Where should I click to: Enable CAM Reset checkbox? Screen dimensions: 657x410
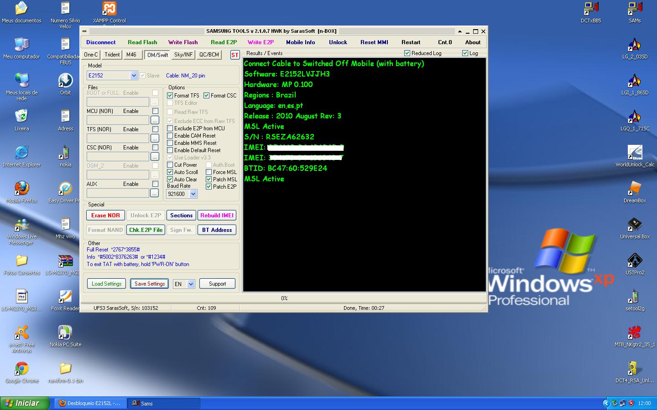tap(170, 136)
